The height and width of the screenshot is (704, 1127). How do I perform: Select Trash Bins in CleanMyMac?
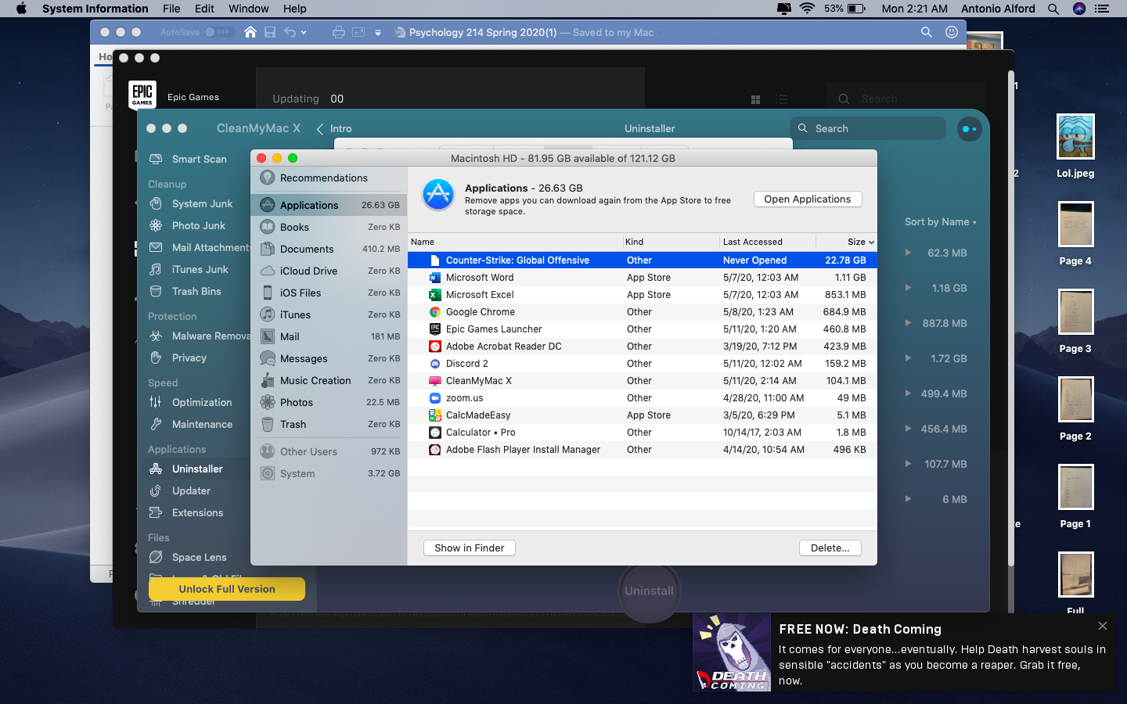pos(185,291)
